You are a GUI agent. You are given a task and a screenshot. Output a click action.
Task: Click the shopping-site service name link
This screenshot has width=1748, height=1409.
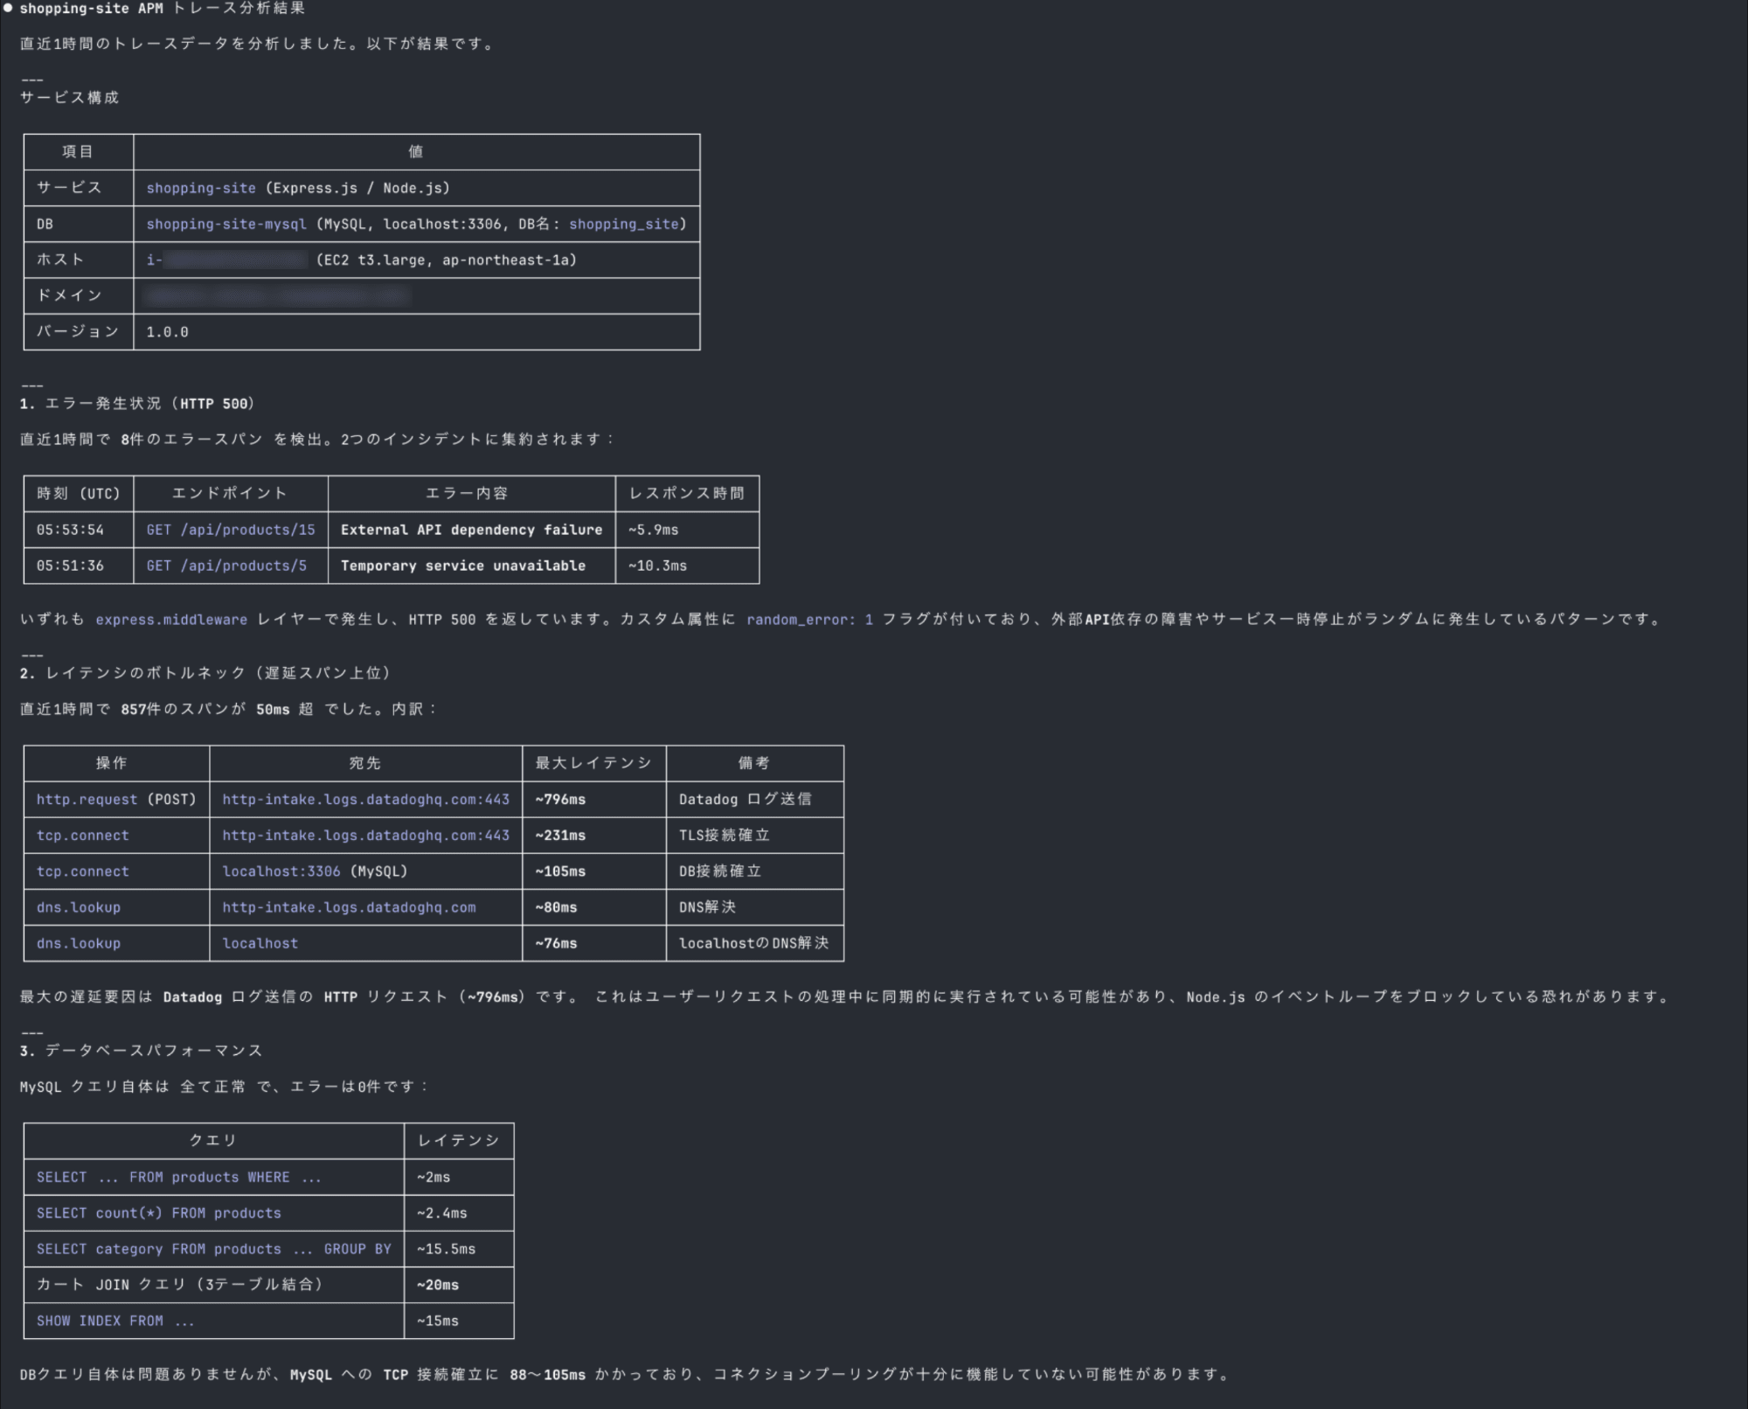pos(201,188)
